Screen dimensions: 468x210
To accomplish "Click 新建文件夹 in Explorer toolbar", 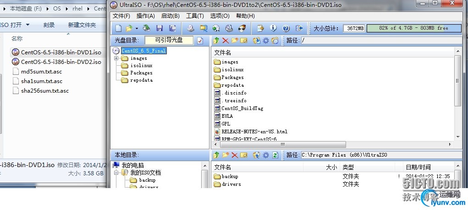I will click(x=82, y=25).
